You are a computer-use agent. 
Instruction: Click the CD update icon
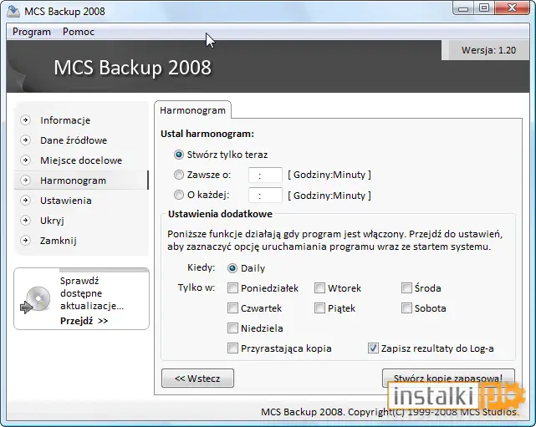tap(35, 299)
